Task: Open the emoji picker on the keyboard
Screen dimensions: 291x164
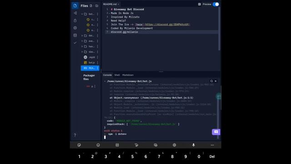Action: (98, 145)
